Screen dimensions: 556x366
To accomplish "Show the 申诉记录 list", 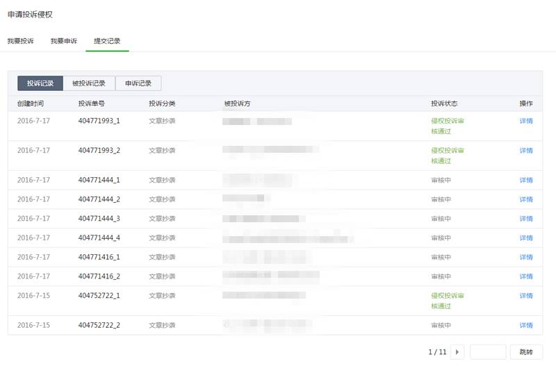I will [138, 83].
